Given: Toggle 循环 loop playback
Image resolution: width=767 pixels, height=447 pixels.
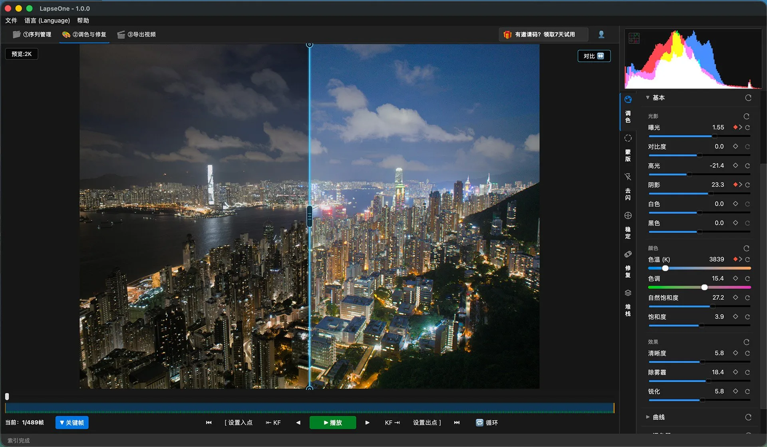Looking at the screenshot, I should click(487, 423).
